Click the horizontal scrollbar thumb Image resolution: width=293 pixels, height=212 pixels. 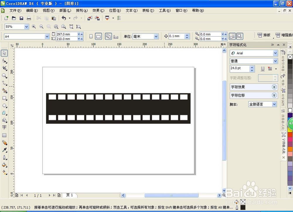pyautogui.click(x=171, y=195)
